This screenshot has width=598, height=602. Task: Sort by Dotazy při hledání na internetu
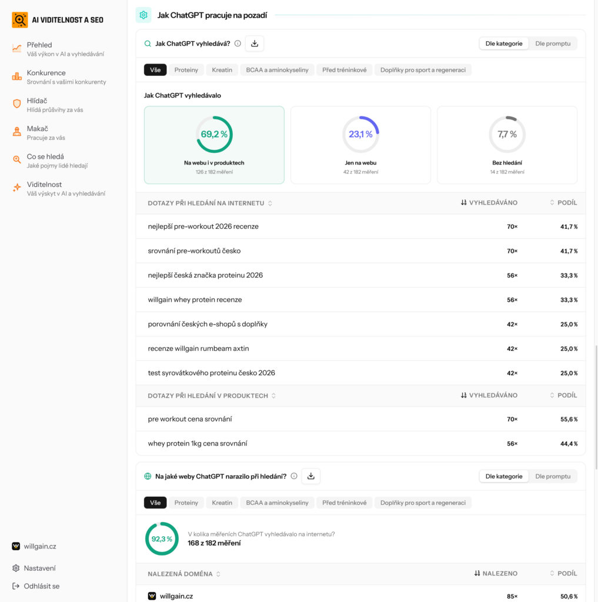pyautogui.click(x=210, y=203)
